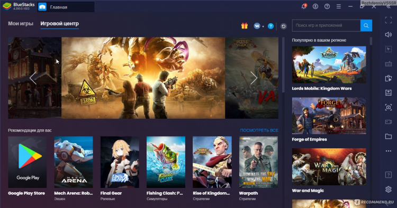Open the War and Magic thumbnail
This screenshot has width=397, height=208.
click(x=329, y=167)
